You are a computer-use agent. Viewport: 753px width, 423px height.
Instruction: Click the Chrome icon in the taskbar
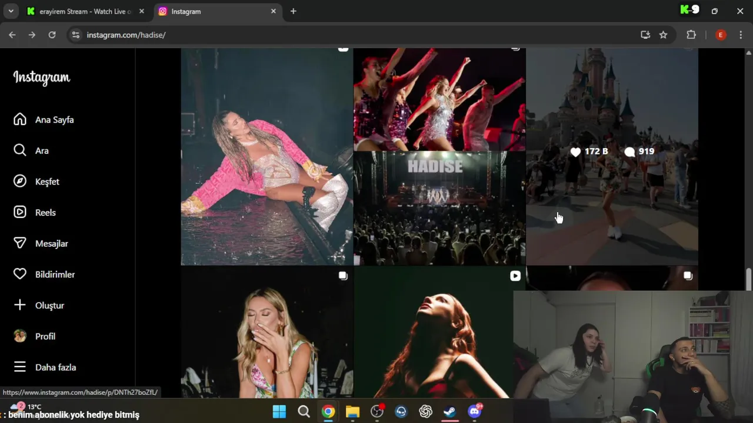click(328, 411)
